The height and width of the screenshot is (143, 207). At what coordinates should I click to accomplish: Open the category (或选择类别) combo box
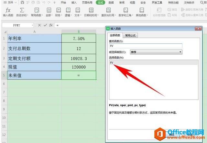pos(156,52)
